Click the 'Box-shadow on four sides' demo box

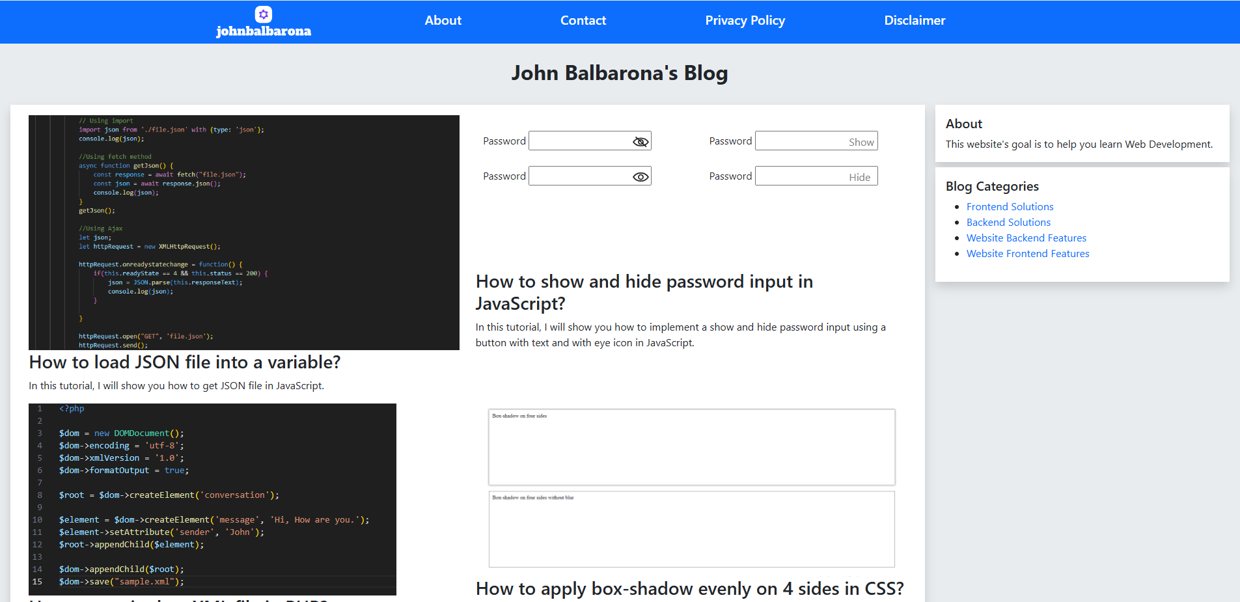coord(691,447)
